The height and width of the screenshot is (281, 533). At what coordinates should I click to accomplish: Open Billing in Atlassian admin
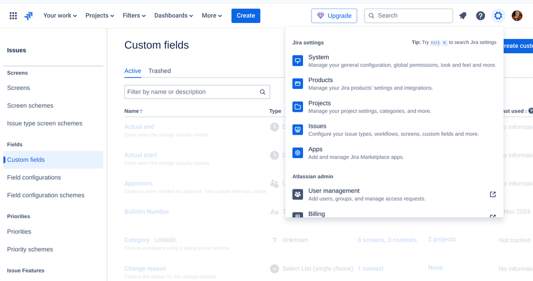click(x=394, y=214)
